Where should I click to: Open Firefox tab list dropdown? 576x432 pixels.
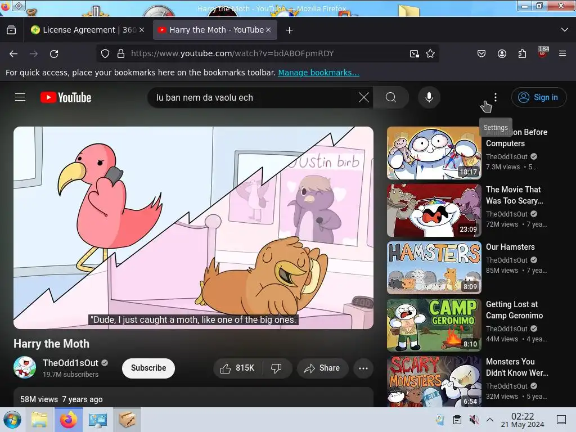(565, 30)
